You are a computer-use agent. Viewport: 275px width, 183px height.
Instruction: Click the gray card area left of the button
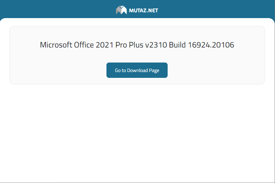pyautogui.click(x=58, y=71)
